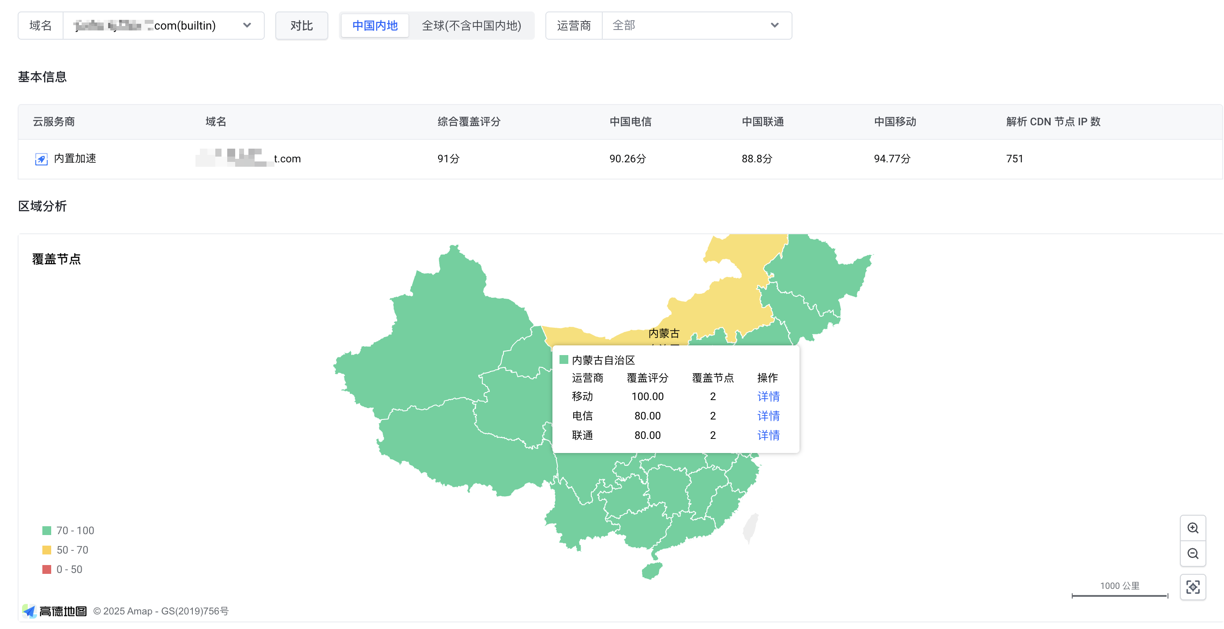1224x629 pixels.
Task: Open 详情 link for 联通 row
Action: (768, 435)
